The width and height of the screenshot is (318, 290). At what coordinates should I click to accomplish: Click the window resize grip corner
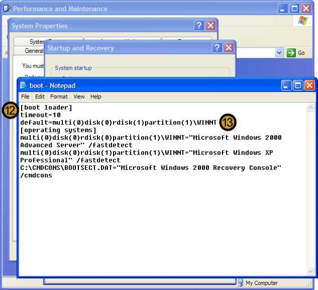(x=309, y=284)
